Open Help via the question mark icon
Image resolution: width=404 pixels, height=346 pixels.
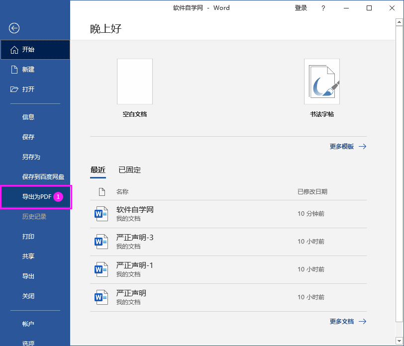(x=323, y=8)
